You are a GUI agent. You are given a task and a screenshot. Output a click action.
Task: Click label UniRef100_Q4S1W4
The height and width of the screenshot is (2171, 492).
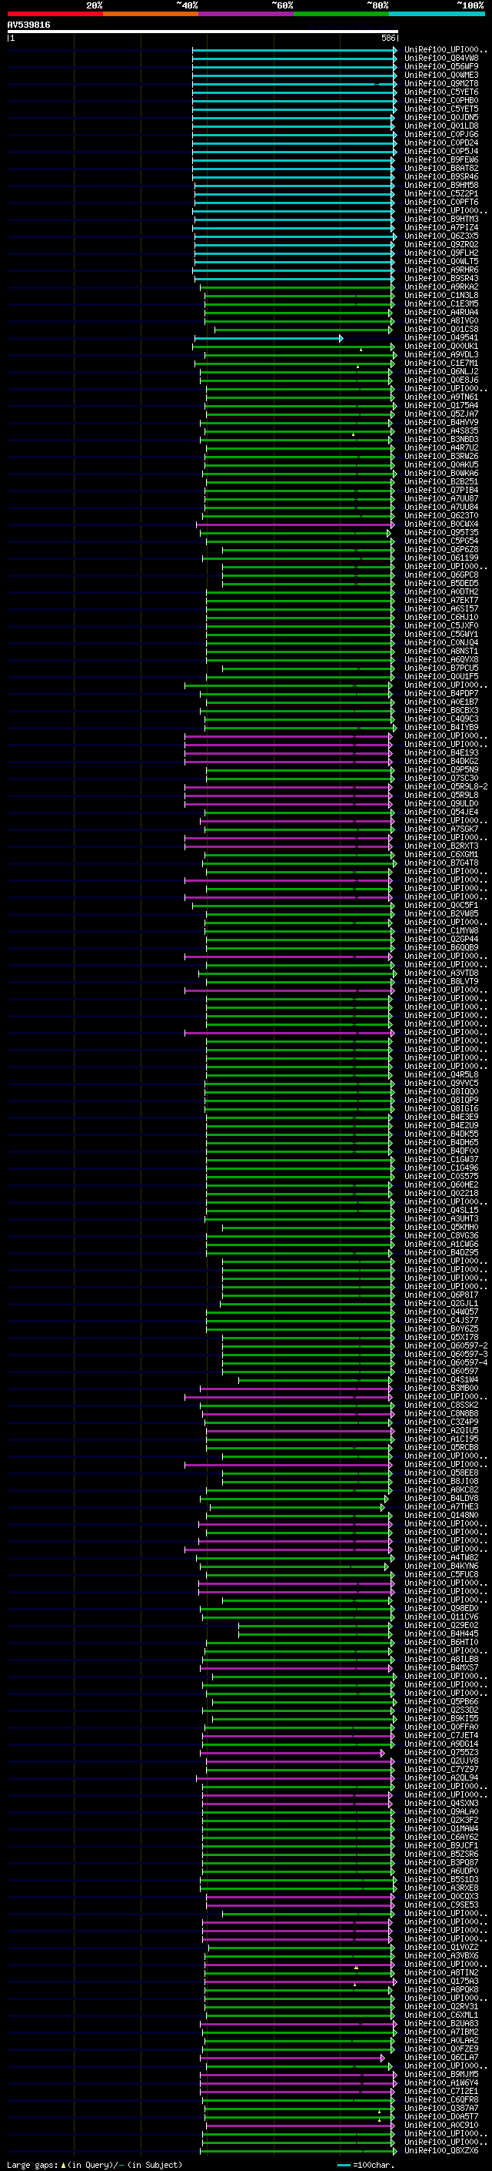pos(441,1379)
